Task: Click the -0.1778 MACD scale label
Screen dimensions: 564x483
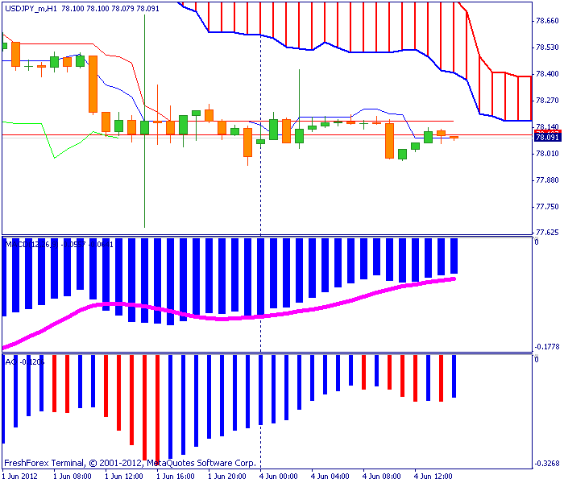Action: pos(547,346)
